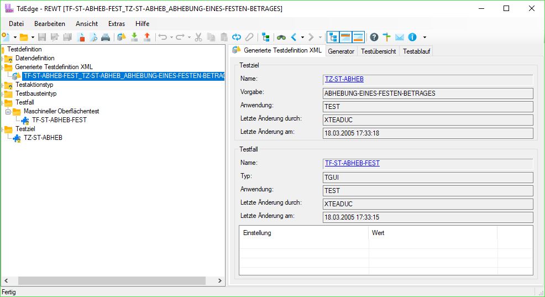This screenshot has width=545, height=297.
Task: Click the page preview magnifier icon
Action: click(x=93, y=37)
